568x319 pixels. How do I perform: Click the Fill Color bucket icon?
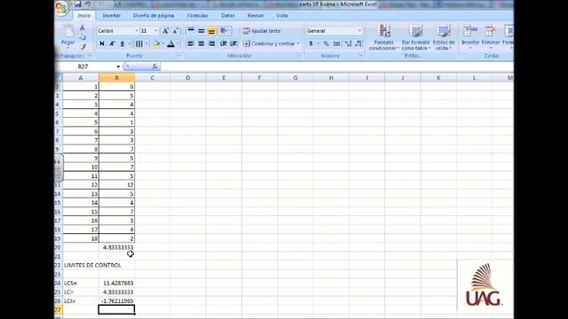(x=156, y=43)
